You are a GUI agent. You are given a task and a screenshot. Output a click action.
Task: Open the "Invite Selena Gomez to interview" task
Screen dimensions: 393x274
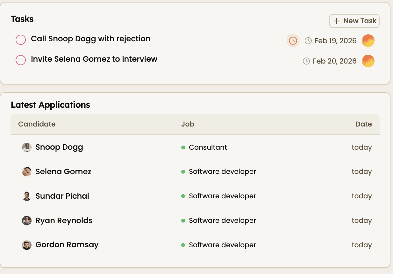tap(94, 59)
